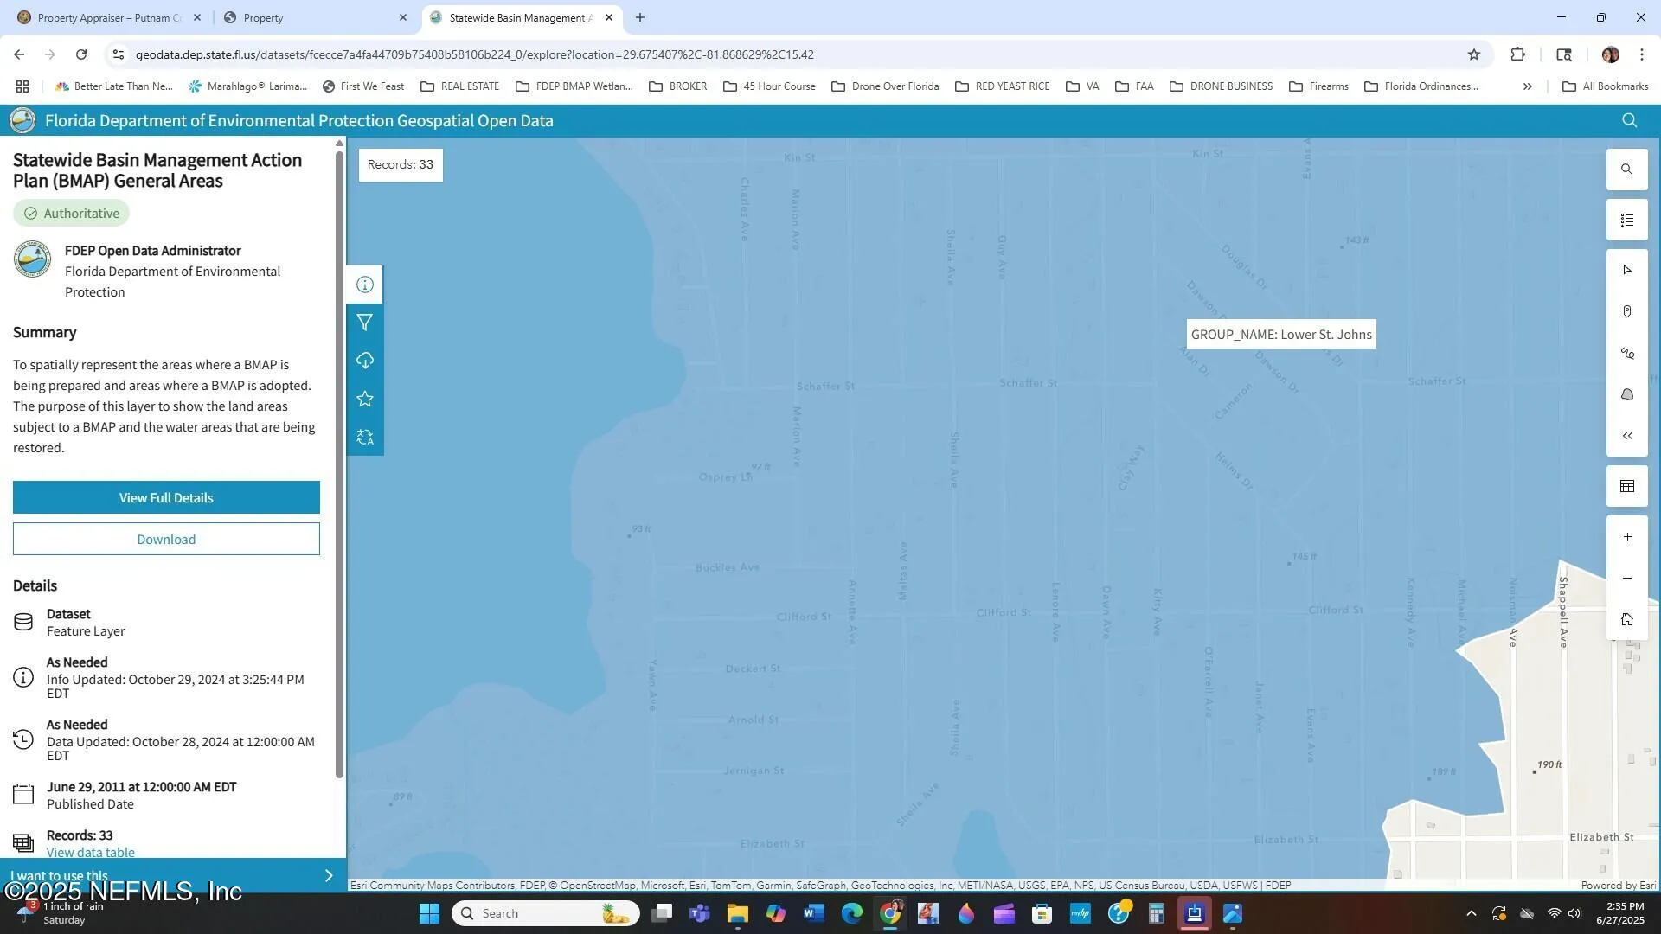This screenshot has width=1661, height=934.
Task: Click View Full Details button
Action: (x=166, y=497)
